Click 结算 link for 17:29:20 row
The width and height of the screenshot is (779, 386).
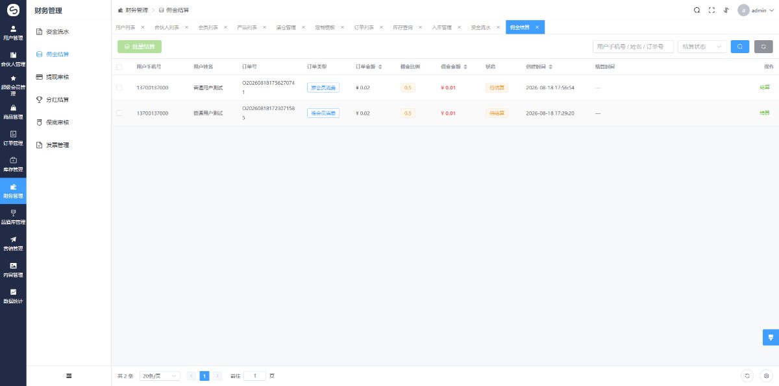tap(765, 113)
